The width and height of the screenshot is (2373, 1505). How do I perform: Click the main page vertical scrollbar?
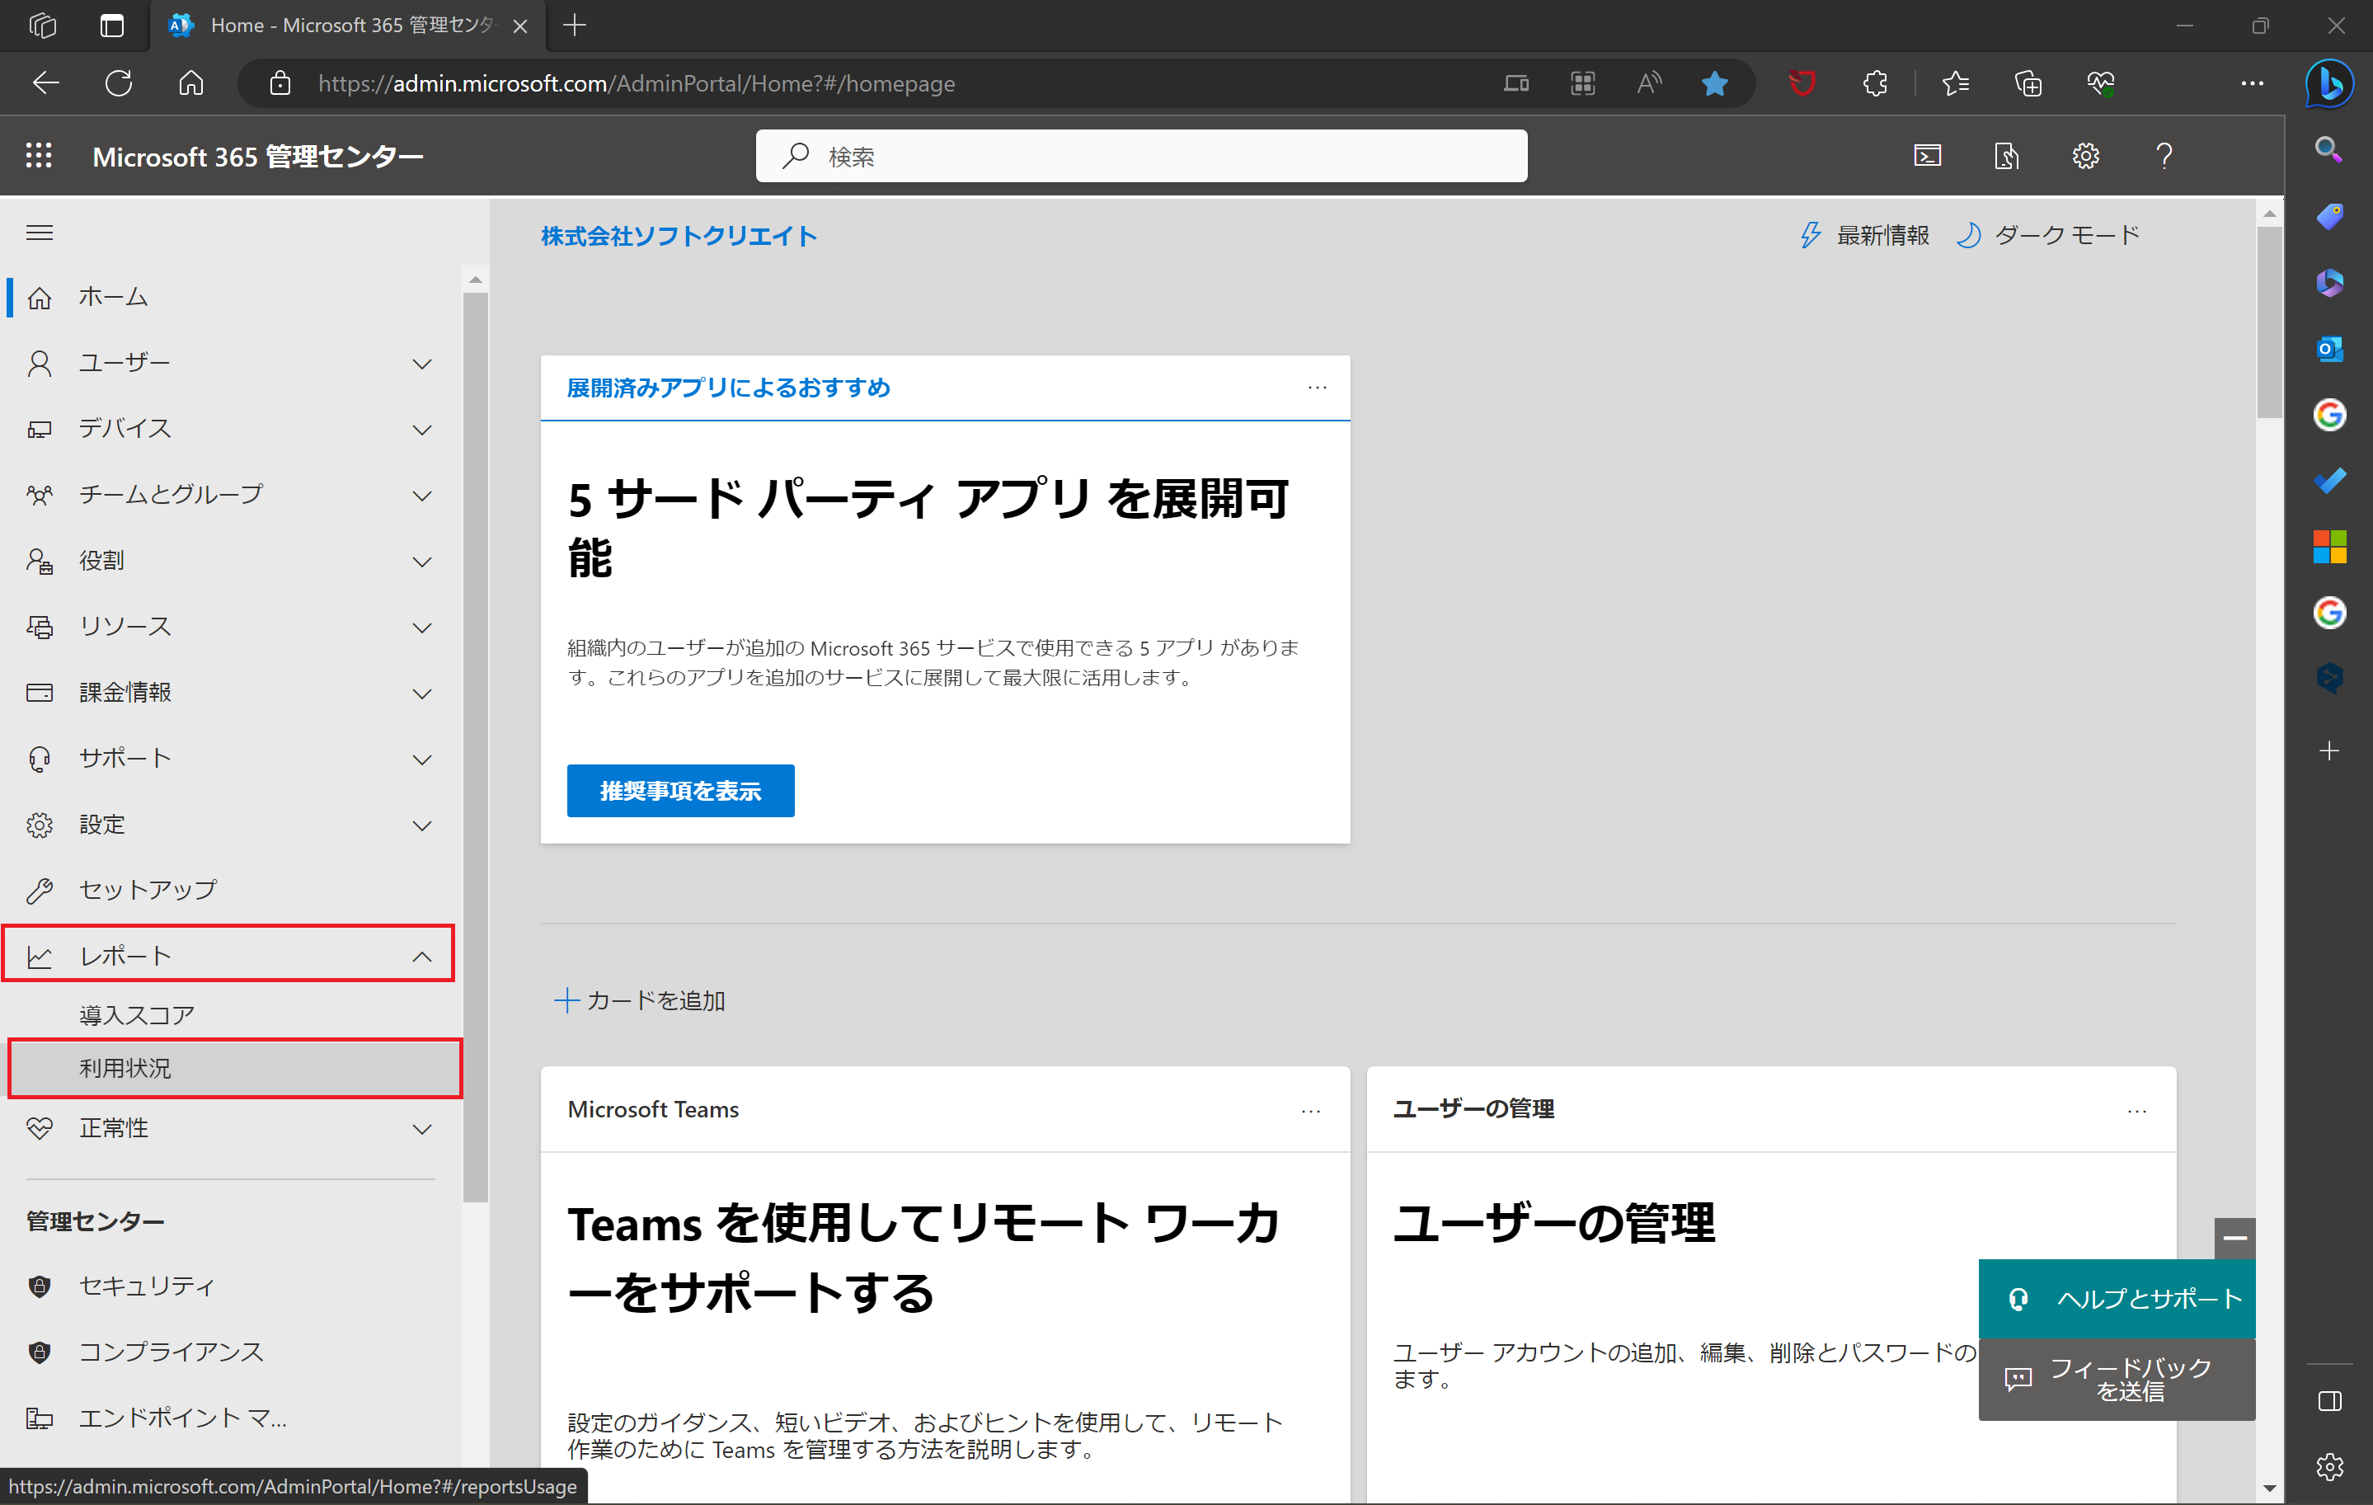[2268, 323]
